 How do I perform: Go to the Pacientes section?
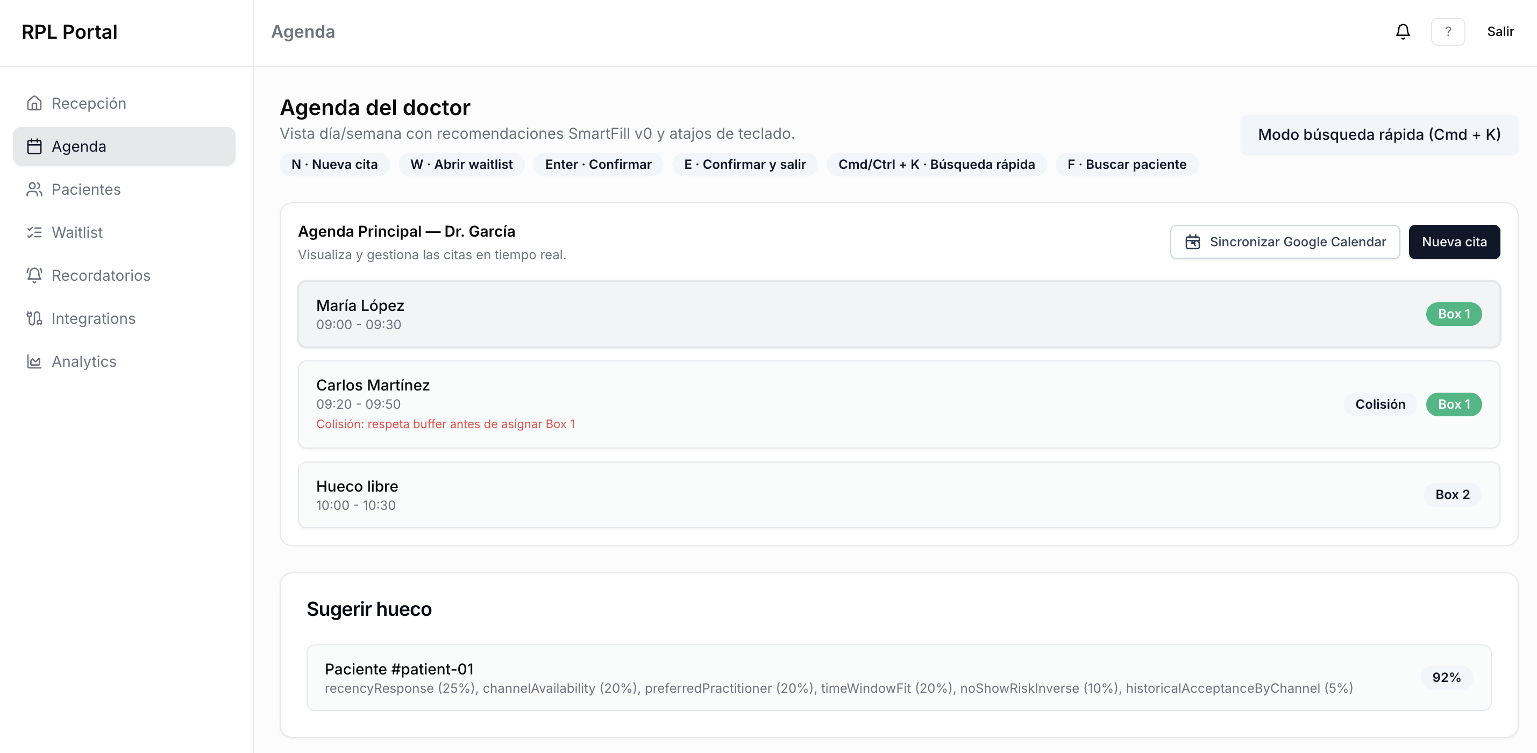[x=124, y=189]
